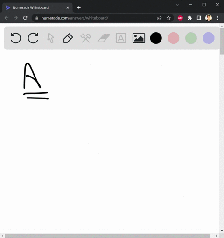Open a new browser tab
Viewport: 224px width, 238px height.
tap(79, 7)
